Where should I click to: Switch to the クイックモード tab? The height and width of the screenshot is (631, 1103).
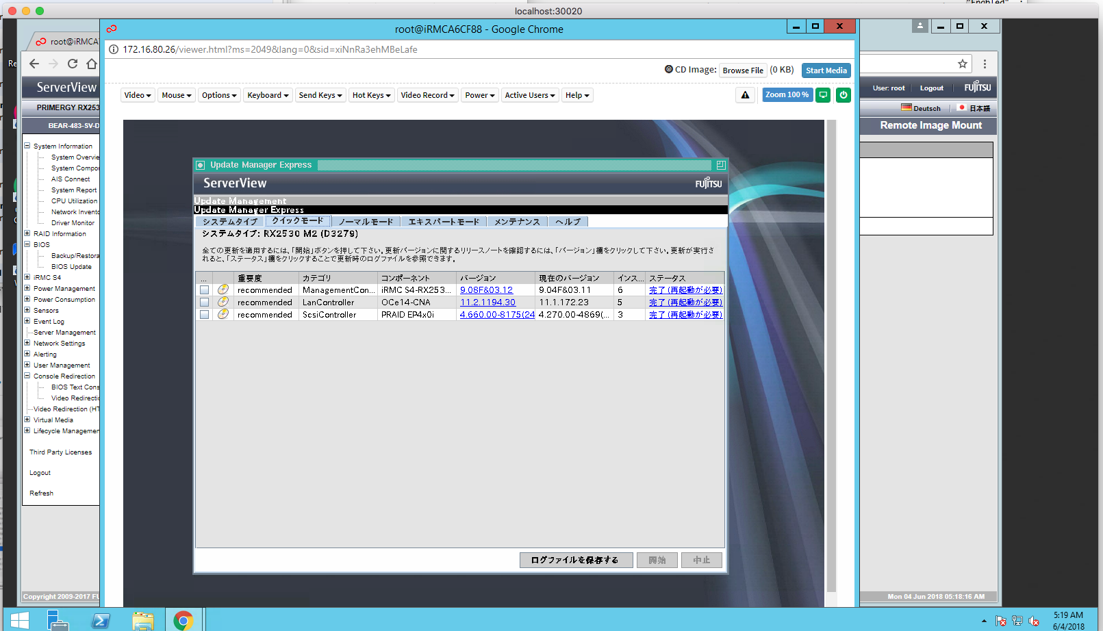tap(298, 221)
